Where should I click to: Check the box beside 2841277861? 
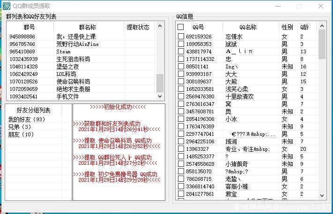click(181, 194)
